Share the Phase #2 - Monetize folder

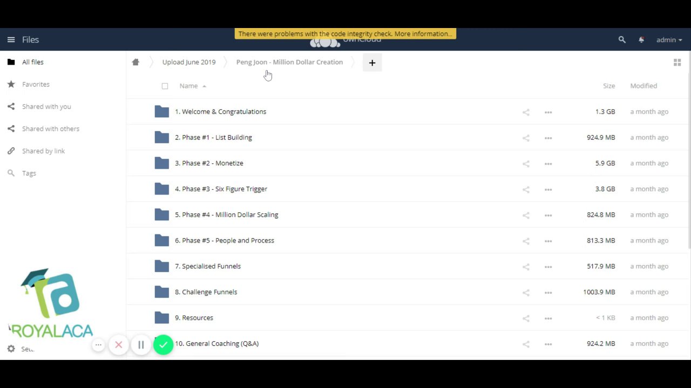point(526,164)
